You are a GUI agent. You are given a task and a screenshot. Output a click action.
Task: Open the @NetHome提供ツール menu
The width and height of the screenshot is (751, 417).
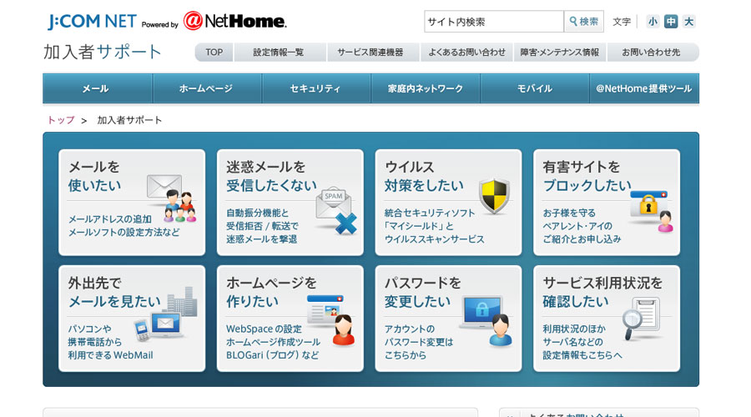pyautogui.click(x=644, y=88)
